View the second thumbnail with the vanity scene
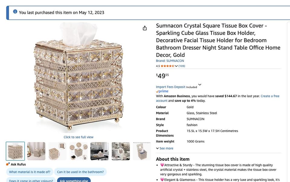 [36, 151]
